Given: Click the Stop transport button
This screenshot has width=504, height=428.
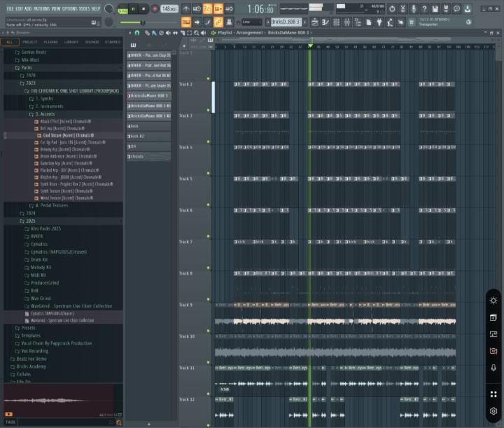Looking at the screenshot, I should point(143,9).
